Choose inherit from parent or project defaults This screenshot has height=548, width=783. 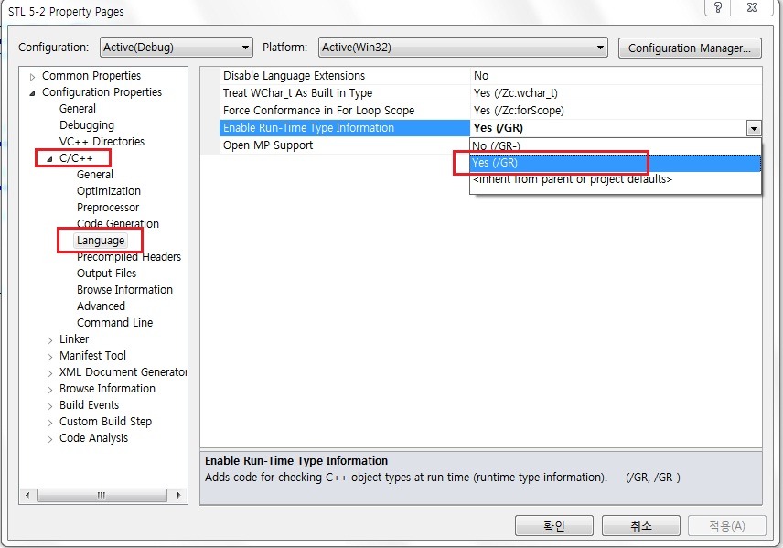(x=616, y=179)
